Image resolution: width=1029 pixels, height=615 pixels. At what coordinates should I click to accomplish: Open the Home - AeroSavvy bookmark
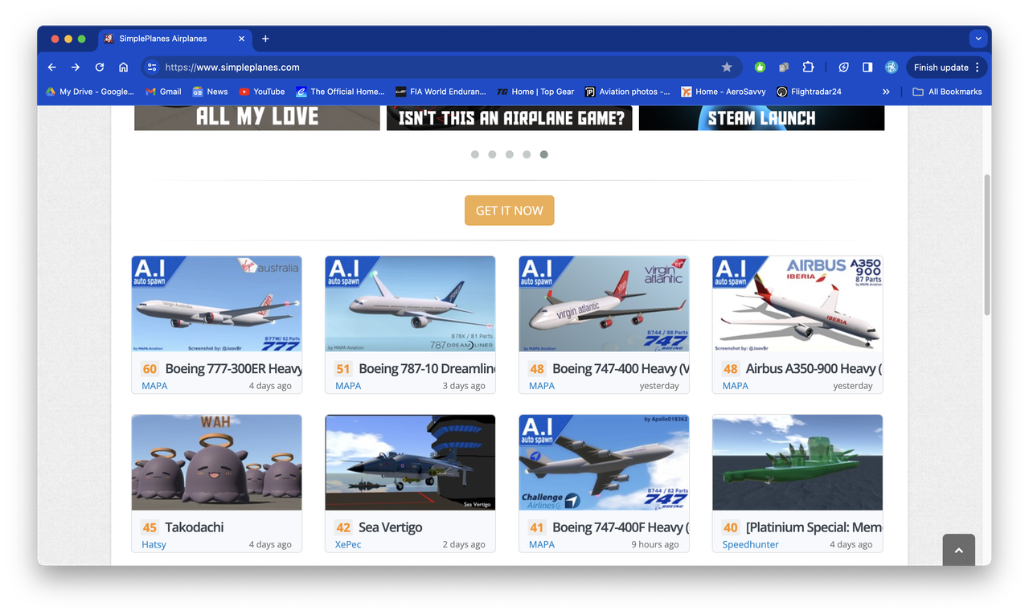pos(724,92)
